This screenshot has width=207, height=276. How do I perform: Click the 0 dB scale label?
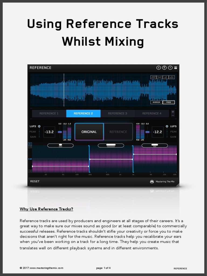click(x=30, y=159)
